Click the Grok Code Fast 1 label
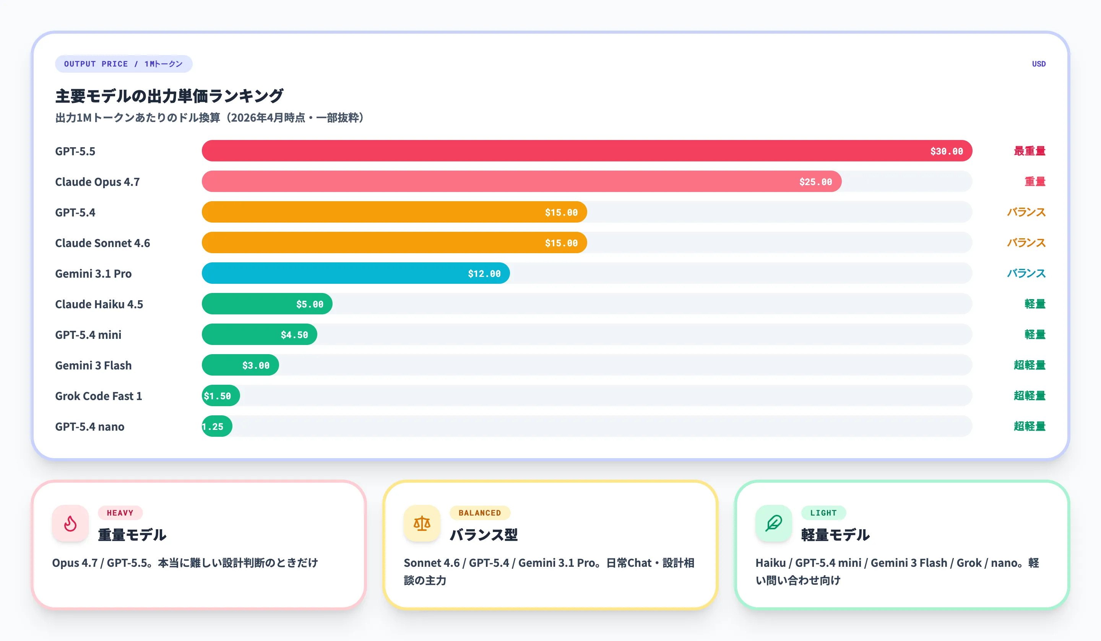Viewport: 1101px width, 641px height. click(99, 396)
